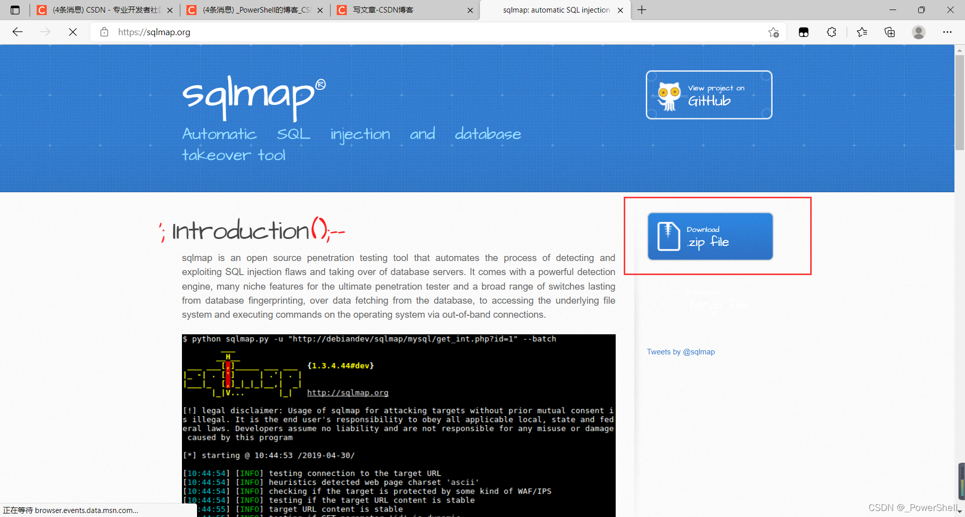Open the Collections icon
Viewport: 965px width, 517px height.
click(x=890, y=32)
